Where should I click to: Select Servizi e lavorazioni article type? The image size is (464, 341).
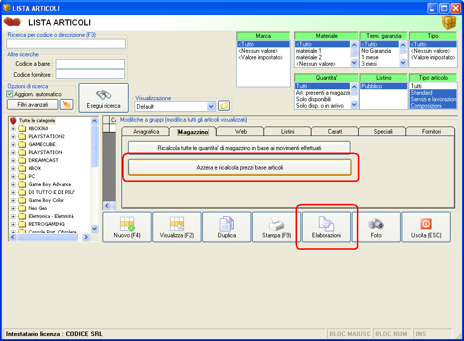433,99
